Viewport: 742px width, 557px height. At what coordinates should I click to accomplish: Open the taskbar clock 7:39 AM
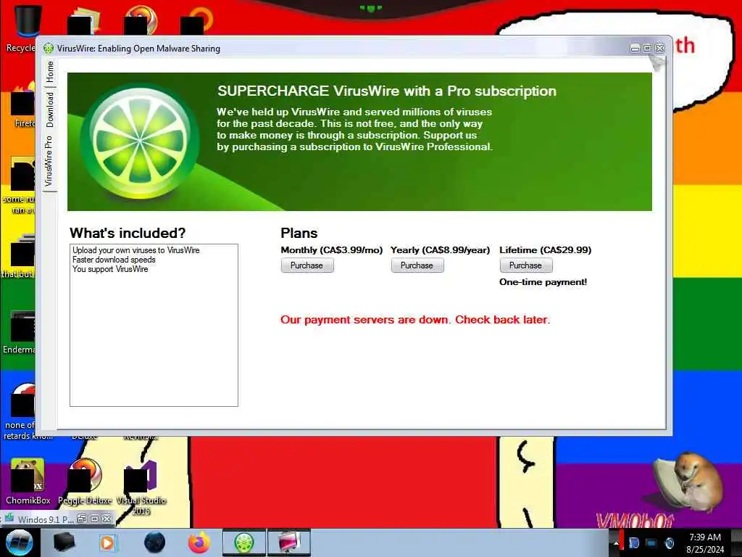705,542
